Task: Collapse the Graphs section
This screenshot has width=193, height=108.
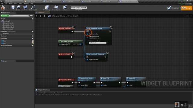Action: pyautogui.click(x=1, y=19)
